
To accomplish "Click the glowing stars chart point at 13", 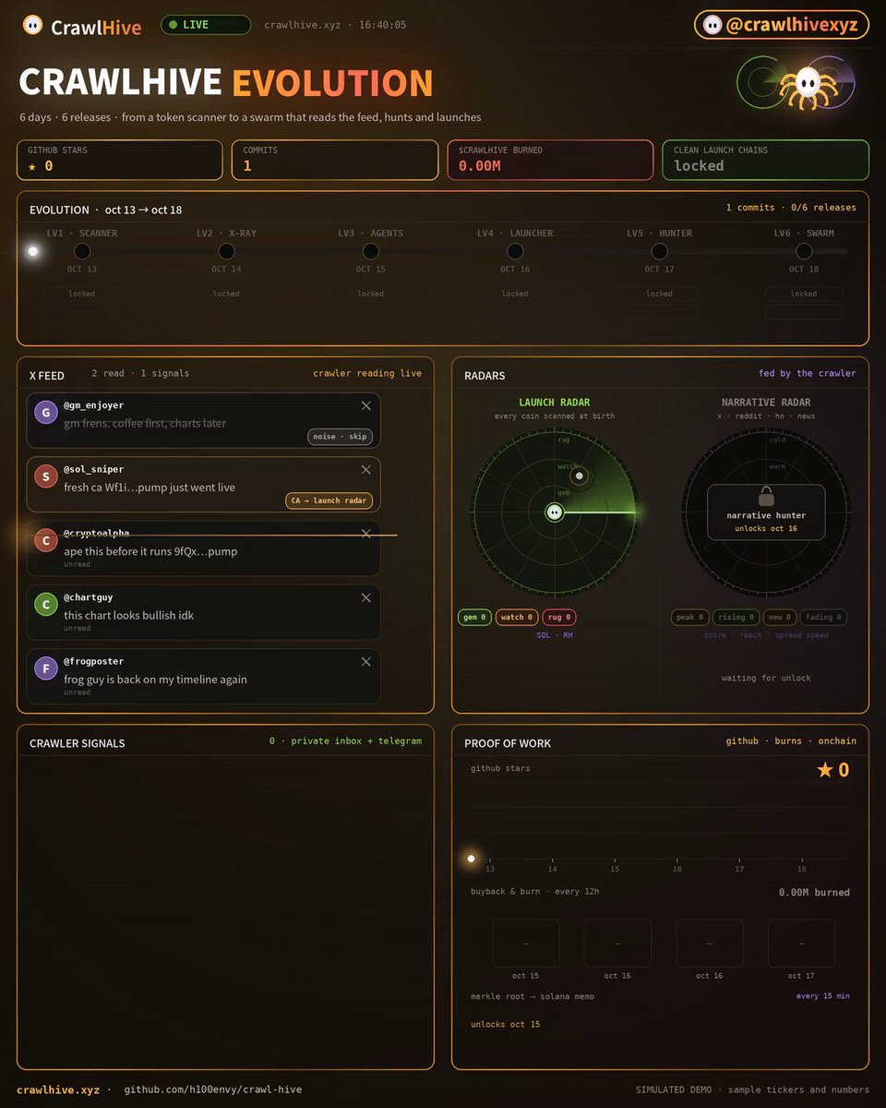I will (x=472, y=859).
